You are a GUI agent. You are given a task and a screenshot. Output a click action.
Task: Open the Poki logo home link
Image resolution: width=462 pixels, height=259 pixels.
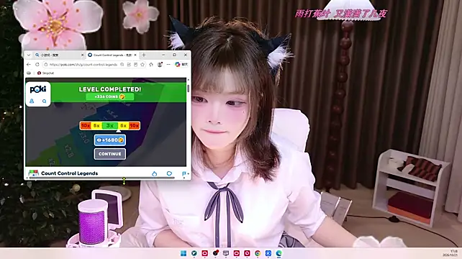(38, 89)
